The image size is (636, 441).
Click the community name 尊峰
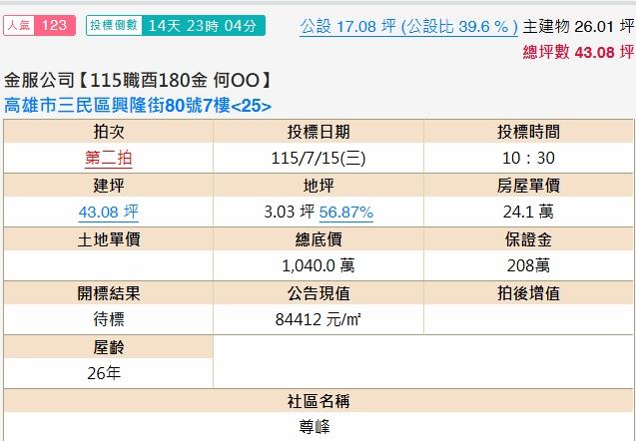tap(315, 427)
